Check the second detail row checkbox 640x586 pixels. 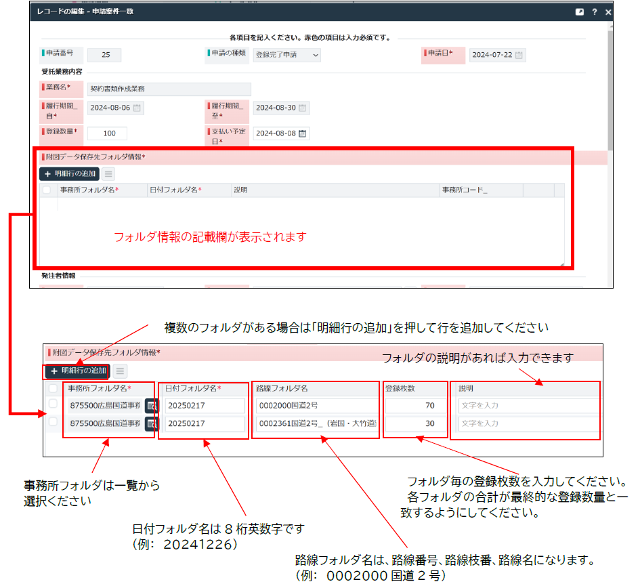click(54, 423)
